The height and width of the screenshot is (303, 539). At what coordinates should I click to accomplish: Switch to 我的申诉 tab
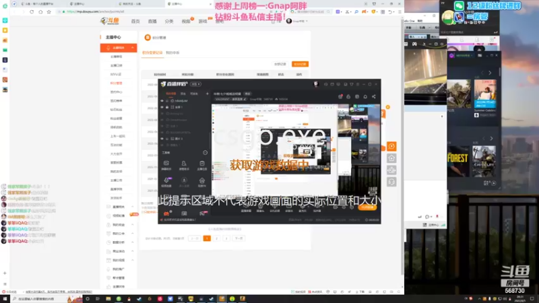point(172,53)
